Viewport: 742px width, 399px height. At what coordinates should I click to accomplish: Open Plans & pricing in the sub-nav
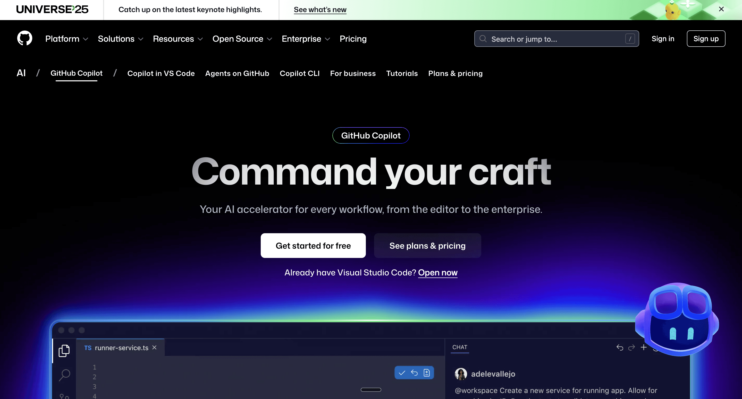(x=455, y=73)
